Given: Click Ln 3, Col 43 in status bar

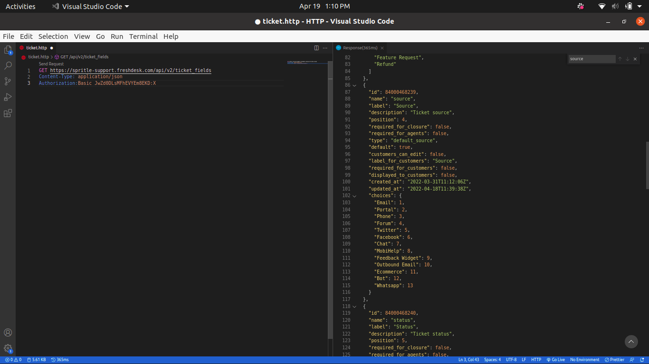Looking at the screenshot, I should click(468, 360).
